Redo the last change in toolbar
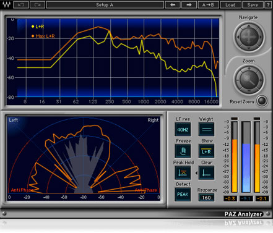This screenshot has width=273, height=233. click(37, 5)
